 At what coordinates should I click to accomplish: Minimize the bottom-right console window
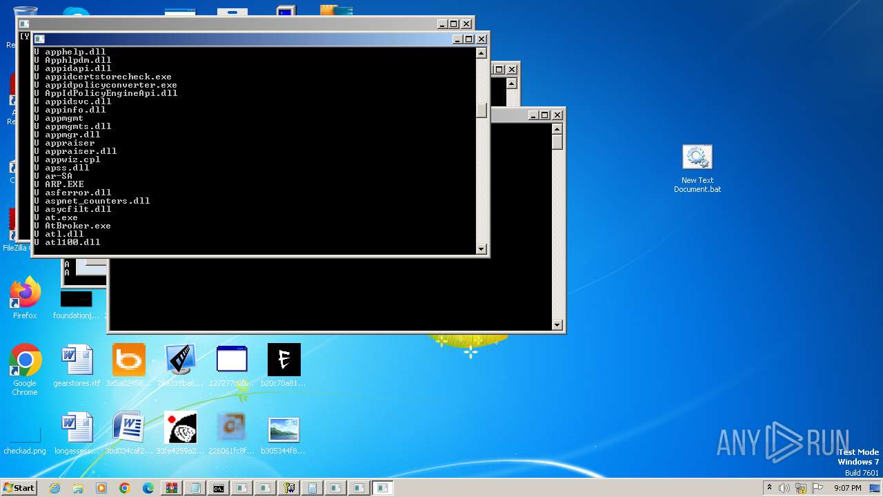[533, 115]
